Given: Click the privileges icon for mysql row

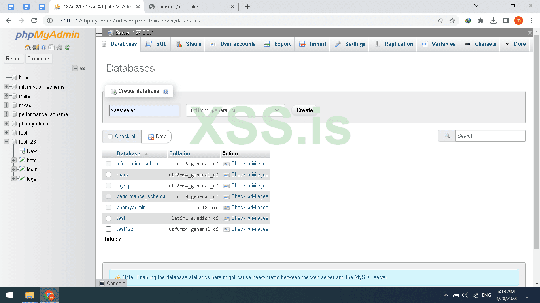Looking at the screenshot, I should (x=227, y=186).
